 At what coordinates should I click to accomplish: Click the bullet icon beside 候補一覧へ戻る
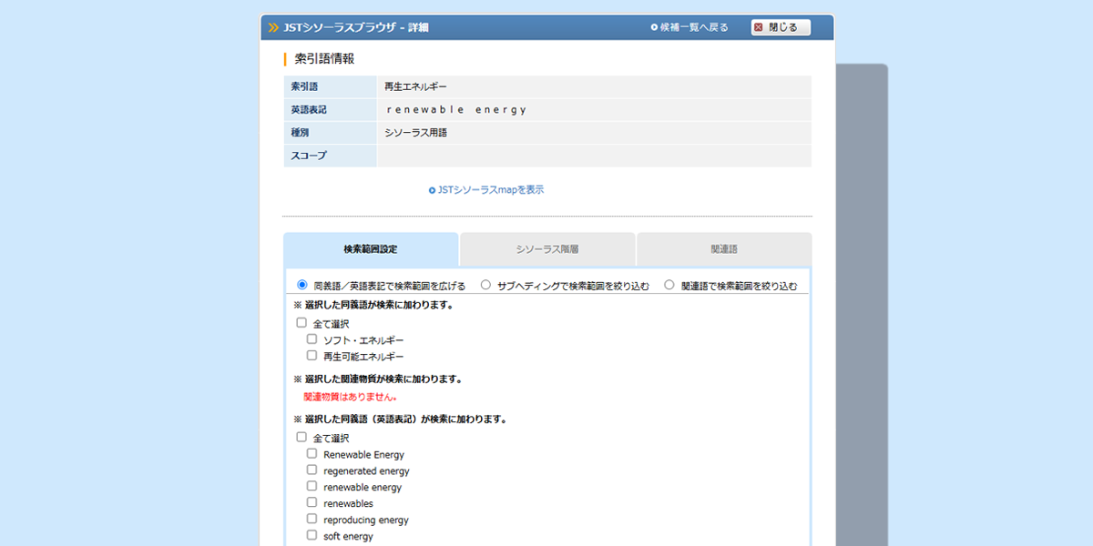(x=654, y=27)
